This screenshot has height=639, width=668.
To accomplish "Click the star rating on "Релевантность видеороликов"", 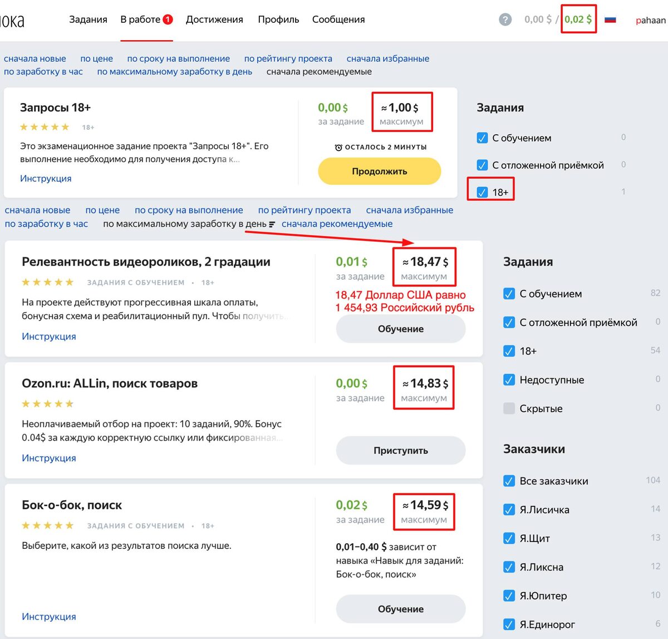I will 47,282.
